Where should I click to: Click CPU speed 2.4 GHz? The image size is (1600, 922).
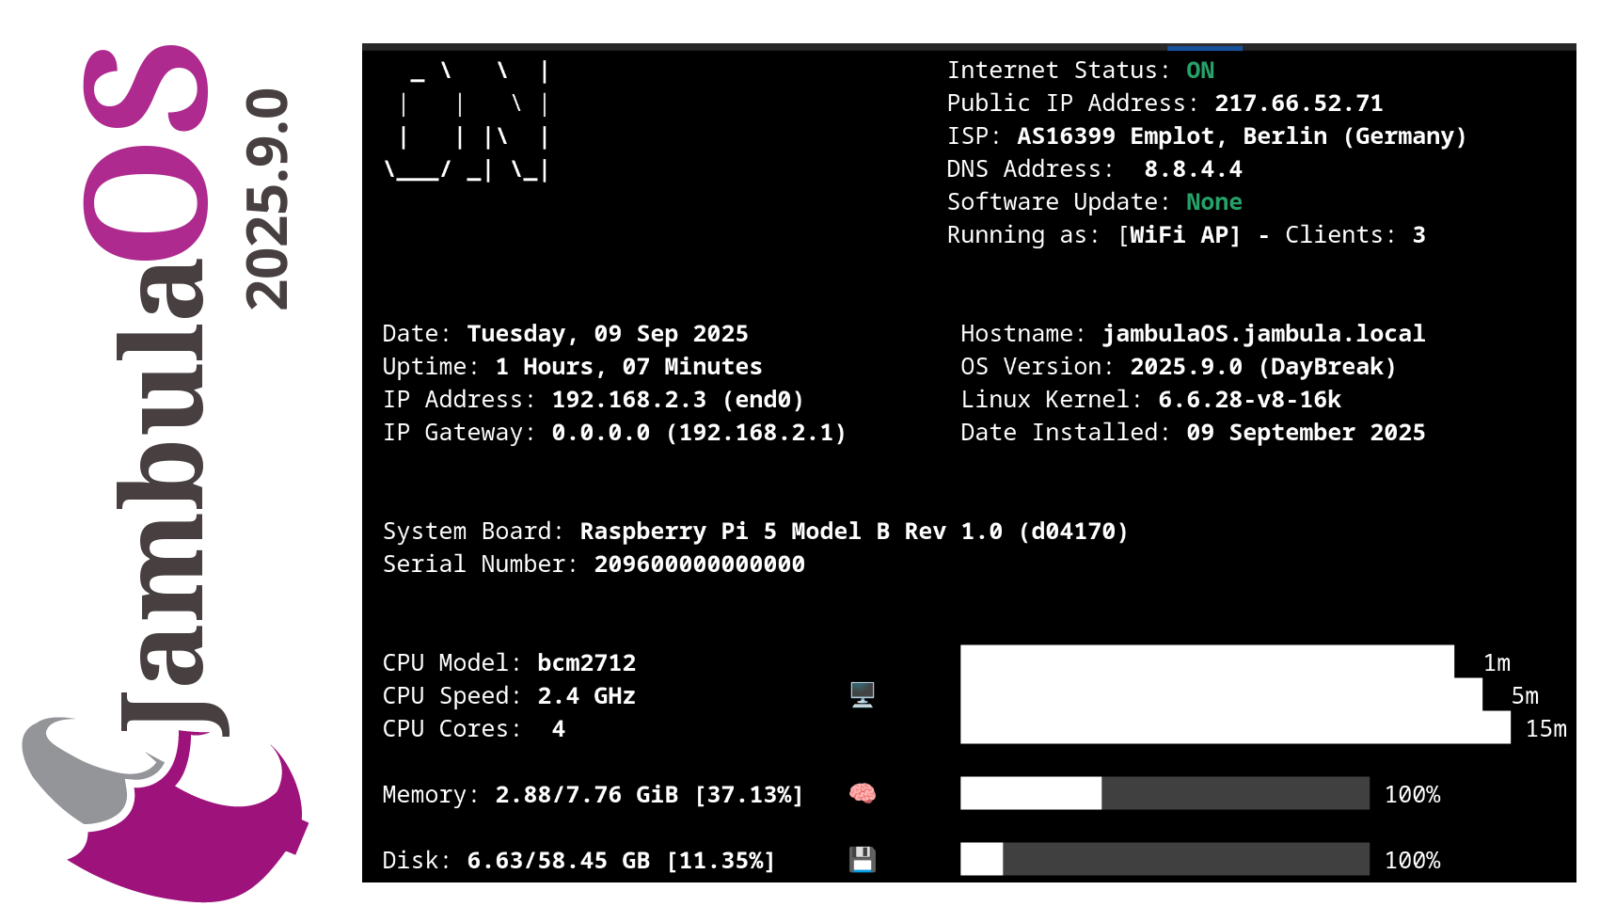586,696
